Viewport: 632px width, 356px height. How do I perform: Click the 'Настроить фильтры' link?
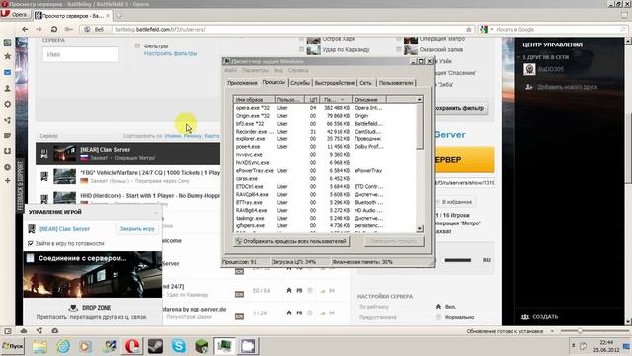(x=171, y=53)
